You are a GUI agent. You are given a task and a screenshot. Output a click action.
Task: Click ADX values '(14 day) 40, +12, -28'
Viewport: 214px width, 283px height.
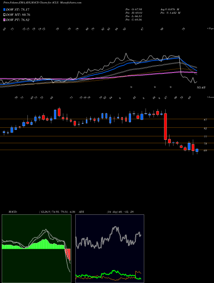pos(120,212)
